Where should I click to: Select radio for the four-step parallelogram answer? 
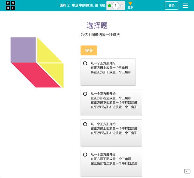point(85,94)
